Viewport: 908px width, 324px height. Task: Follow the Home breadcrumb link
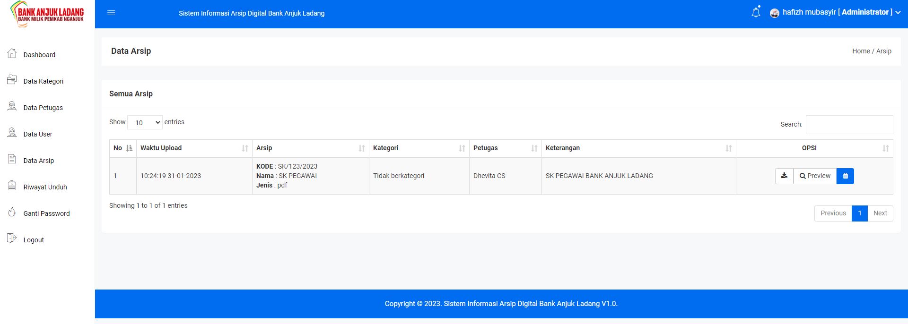[861, 51]
